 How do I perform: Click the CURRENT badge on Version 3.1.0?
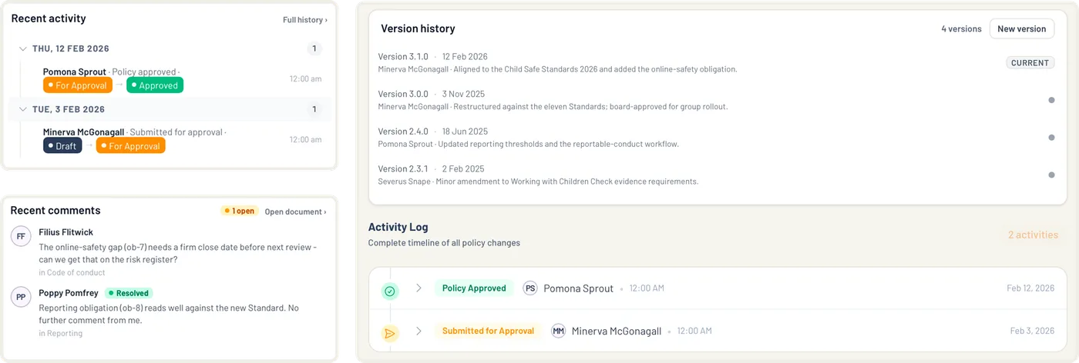tap(1030, 63)
